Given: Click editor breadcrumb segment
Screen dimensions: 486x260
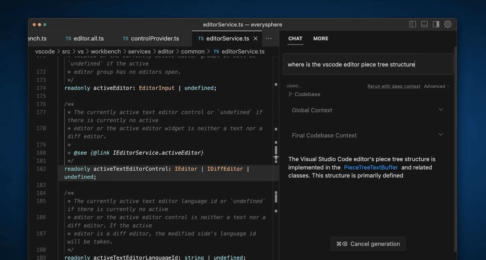Looking at the screenshot, I should click(x=166, y=51).
